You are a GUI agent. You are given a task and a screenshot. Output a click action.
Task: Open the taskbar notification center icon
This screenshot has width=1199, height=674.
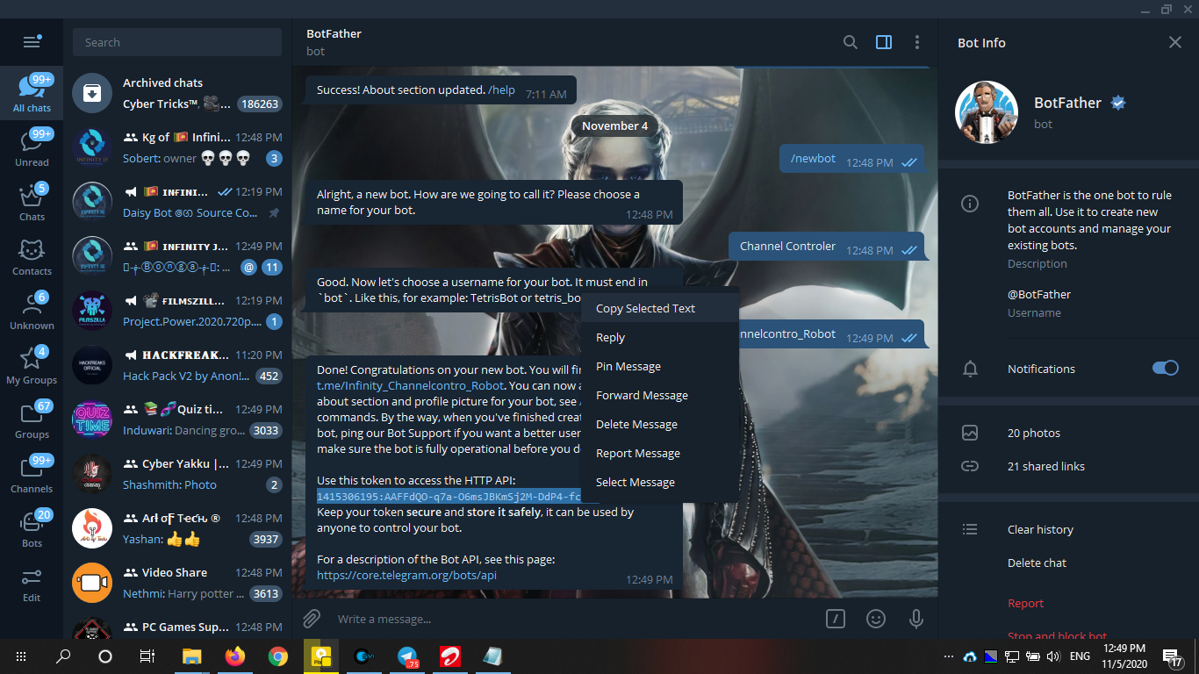point(1173,656)
